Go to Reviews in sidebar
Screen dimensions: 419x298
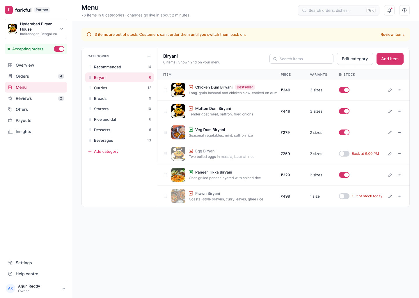pos(36,98)
